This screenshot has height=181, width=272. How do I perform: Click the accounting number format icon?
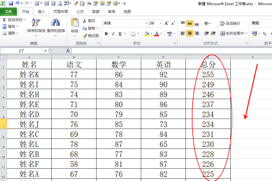coord(254,34)
